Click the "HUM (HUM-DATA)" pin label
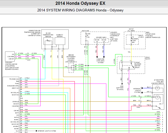The height and width of the screenshot is (133, 168). 13,86
